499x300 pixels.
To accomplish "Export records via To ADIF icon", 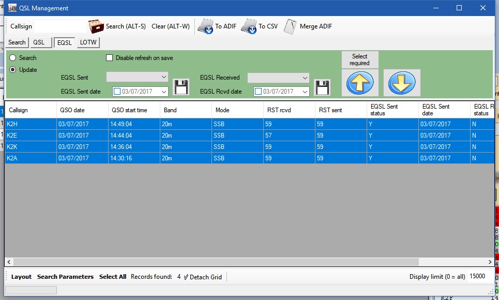I will (206, 26).
